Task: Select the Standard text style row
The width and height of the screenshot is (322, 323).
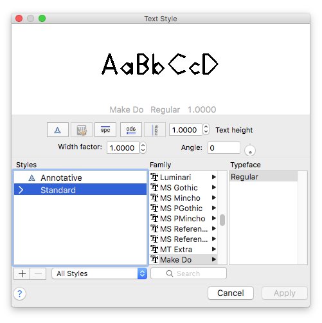Action: 80,190
